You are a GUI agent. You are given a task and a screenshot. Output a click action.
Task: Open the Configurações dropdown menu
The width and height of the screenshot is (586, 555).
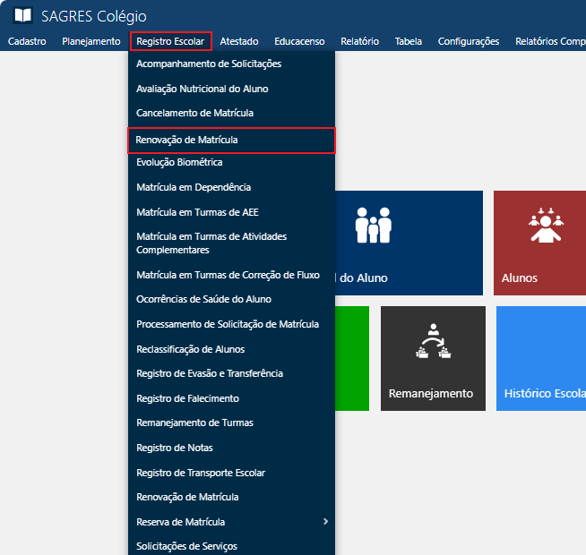[468, 41]
